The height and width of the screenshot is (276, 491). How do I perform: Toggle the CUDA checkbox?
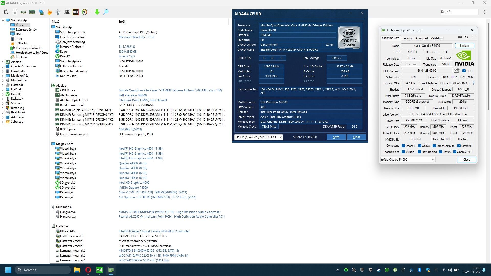click(x=420, y=146)
